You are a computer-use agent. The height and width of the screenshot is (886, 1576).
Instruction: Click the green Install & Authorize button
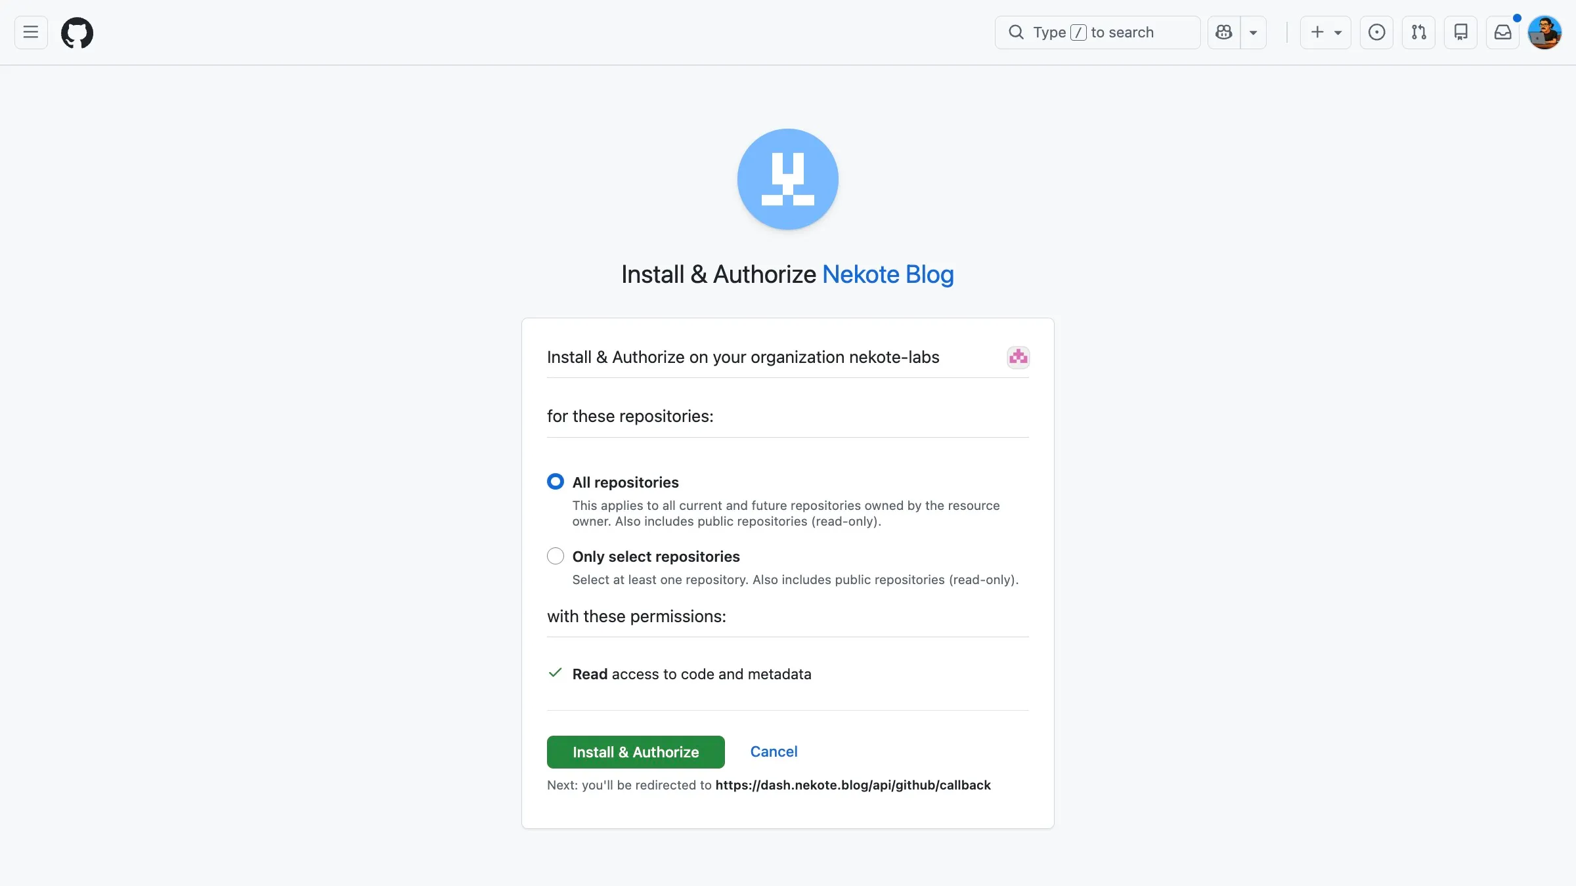pyautogui.click(x=636, y=751)
